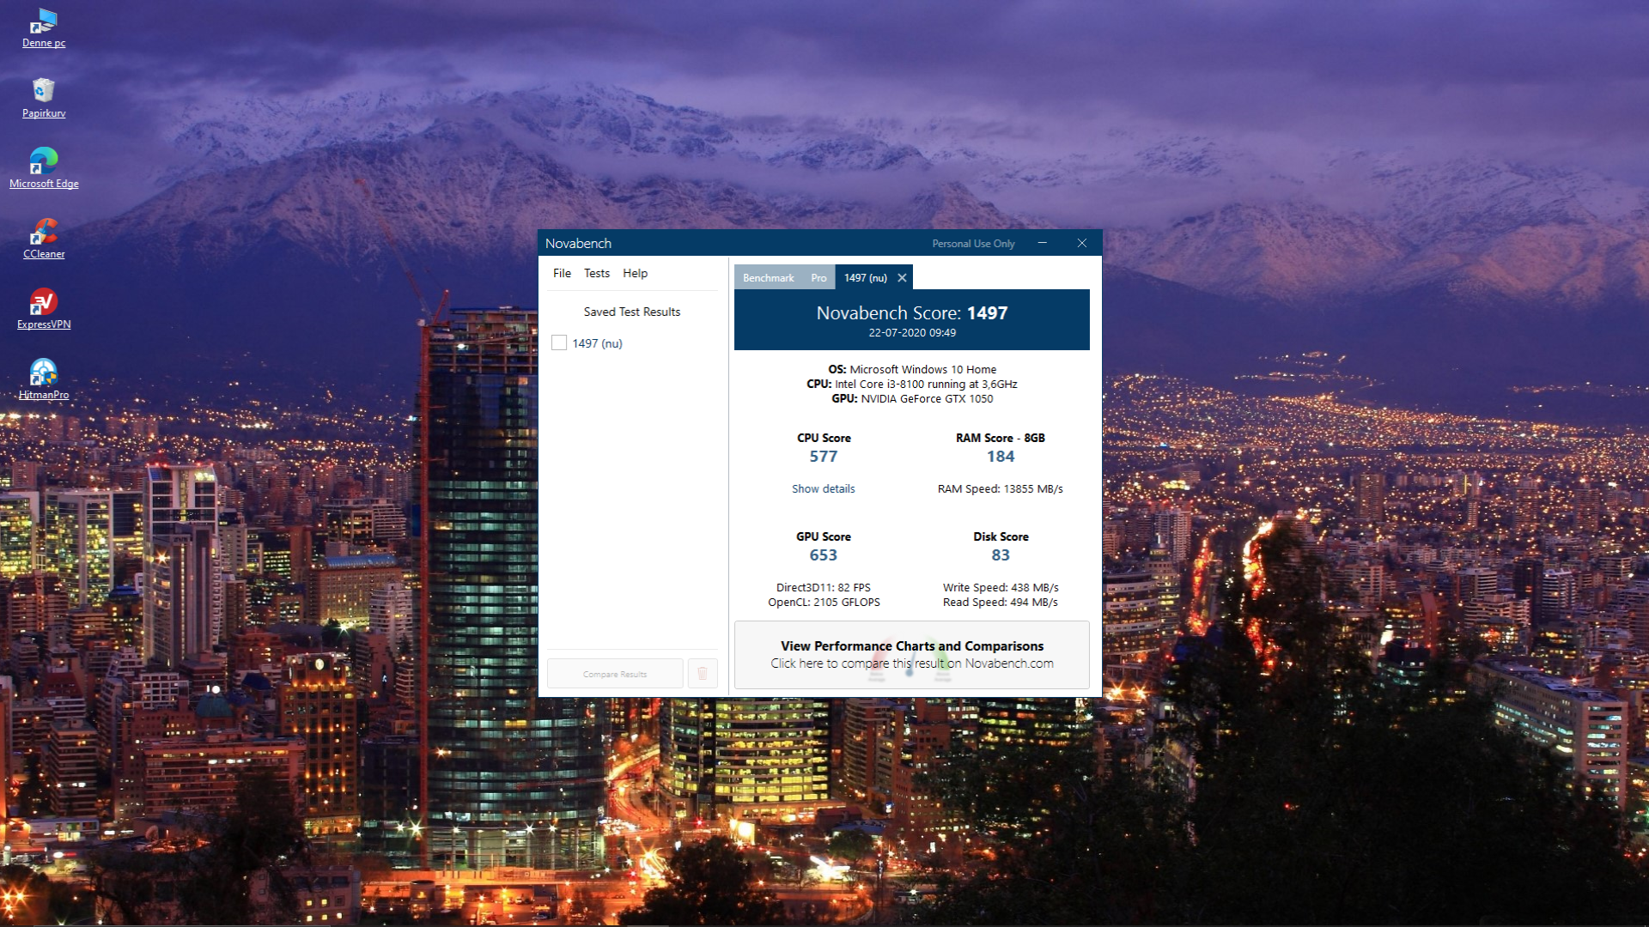The width and height of the screenshot is (1649, 927).
Task: Check the 1497 (nu) saved result box
Action: point(559,343)
